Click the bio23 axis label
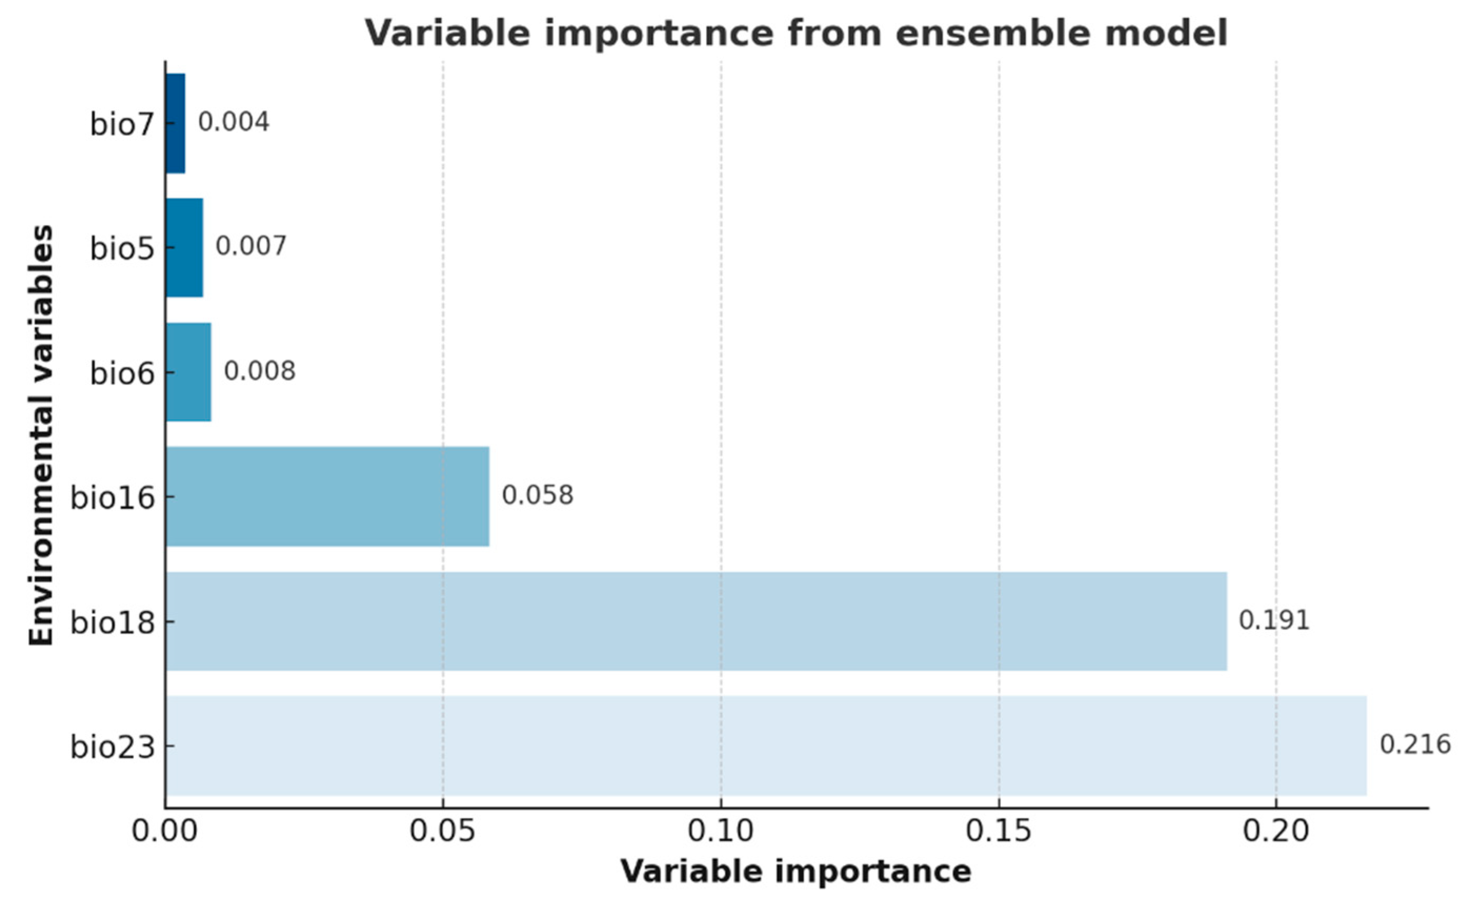 113,747
